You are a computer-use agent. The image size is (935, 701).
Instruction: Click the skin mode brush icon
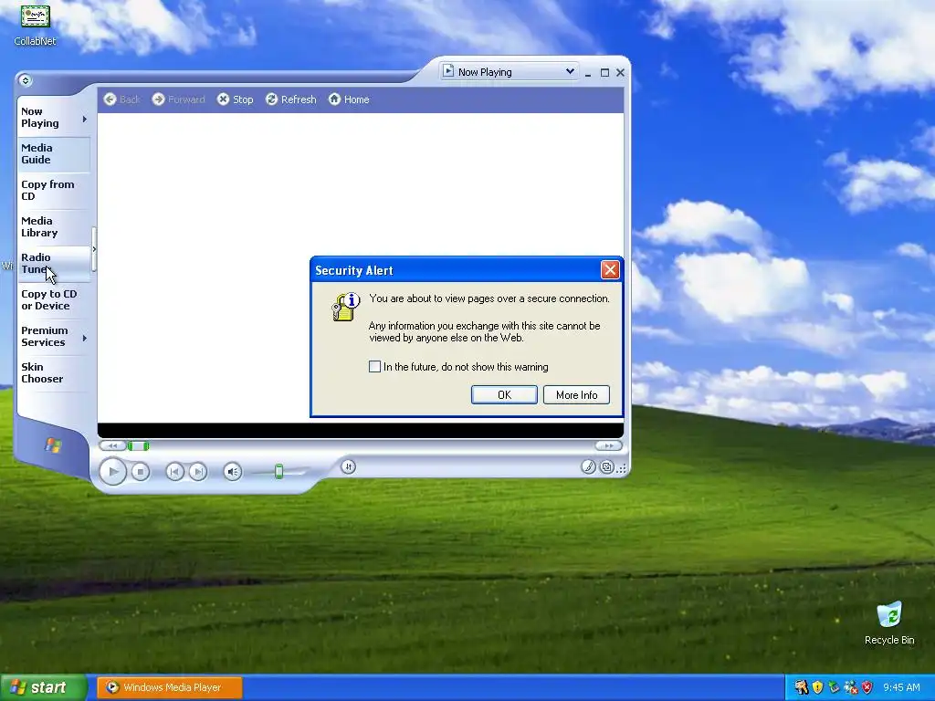coord(588,466)
